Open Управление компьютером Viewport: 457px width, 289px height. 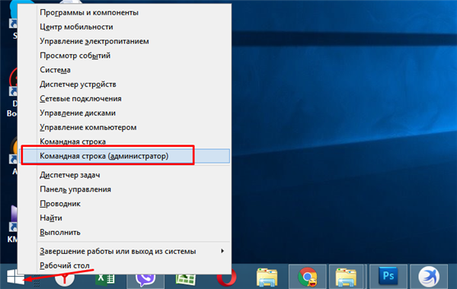[125, 127]
